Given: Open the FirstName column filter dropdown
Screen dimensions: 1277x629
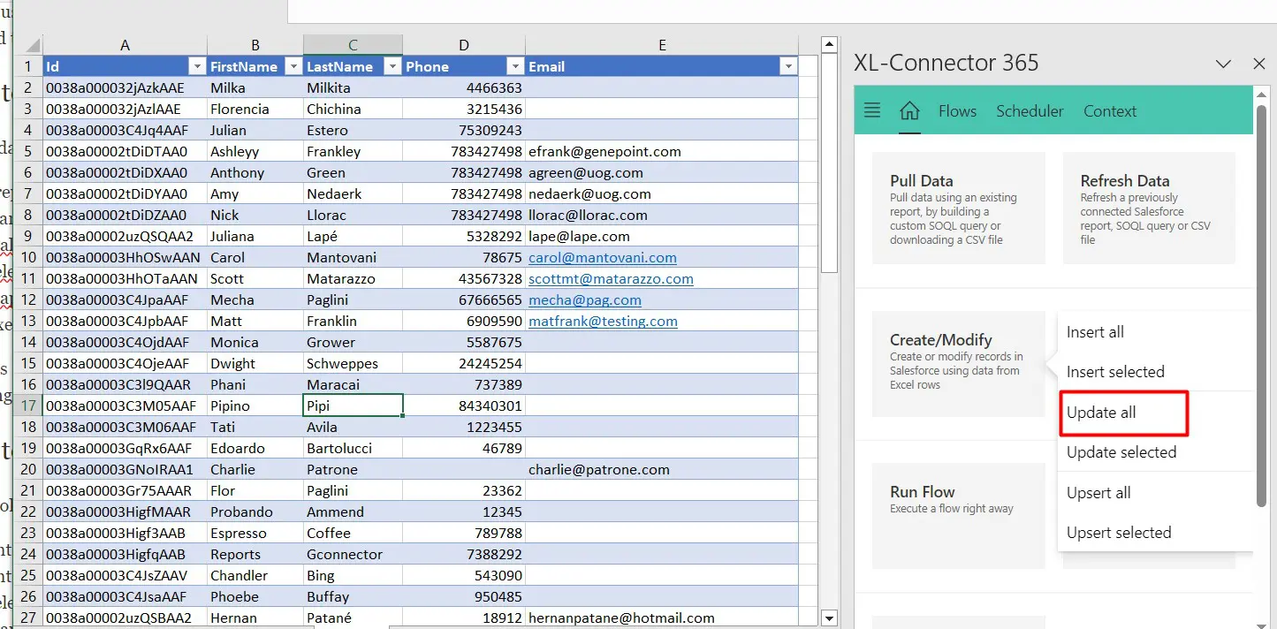Looking at the screenshot, I should click(x=293, y=67).
